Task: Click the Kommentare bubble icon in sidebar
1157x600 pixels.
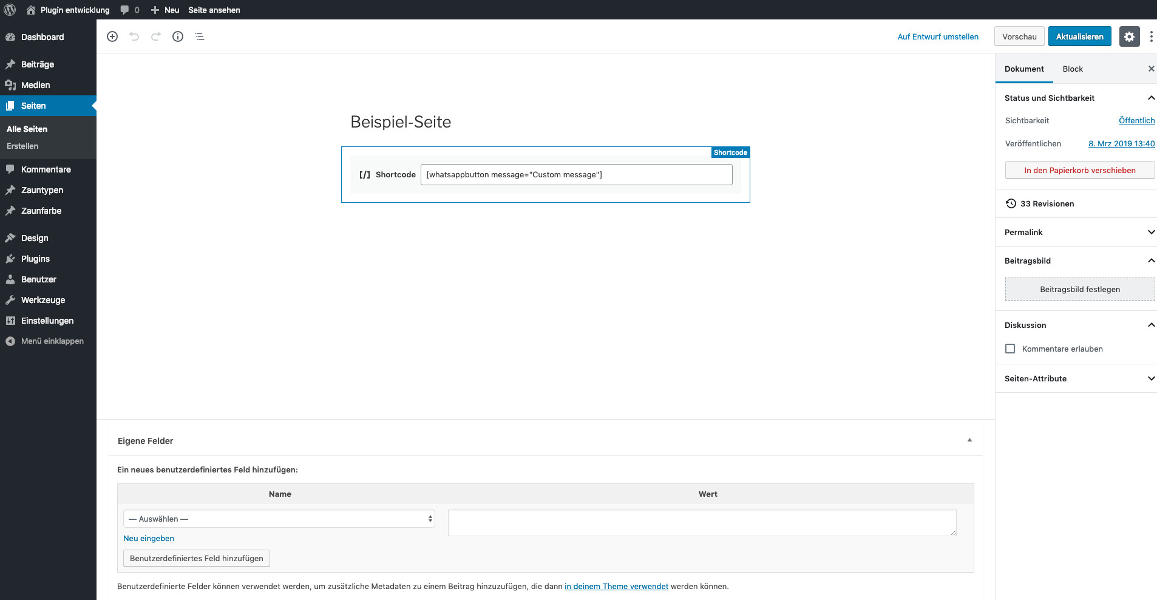Action: [10, 169]
